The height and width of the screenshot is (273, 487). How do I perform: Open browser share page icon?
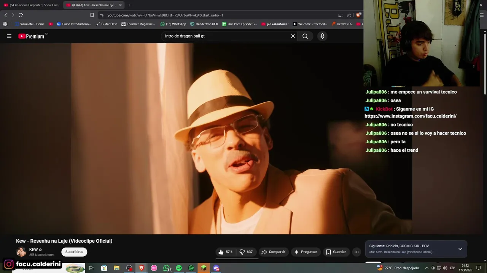(349, 15)
